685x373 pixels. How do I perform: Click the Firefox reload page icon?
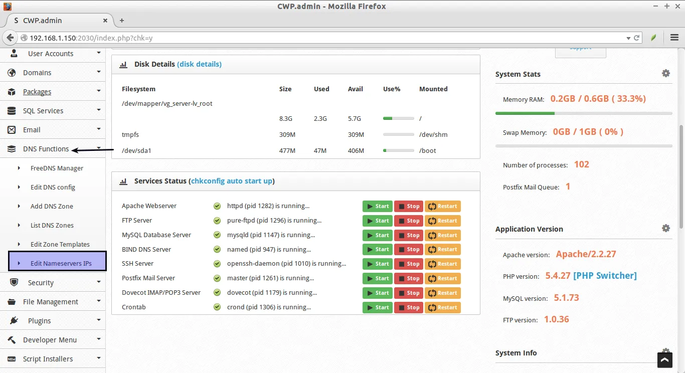pyautogui.click(x=637, y=38)
